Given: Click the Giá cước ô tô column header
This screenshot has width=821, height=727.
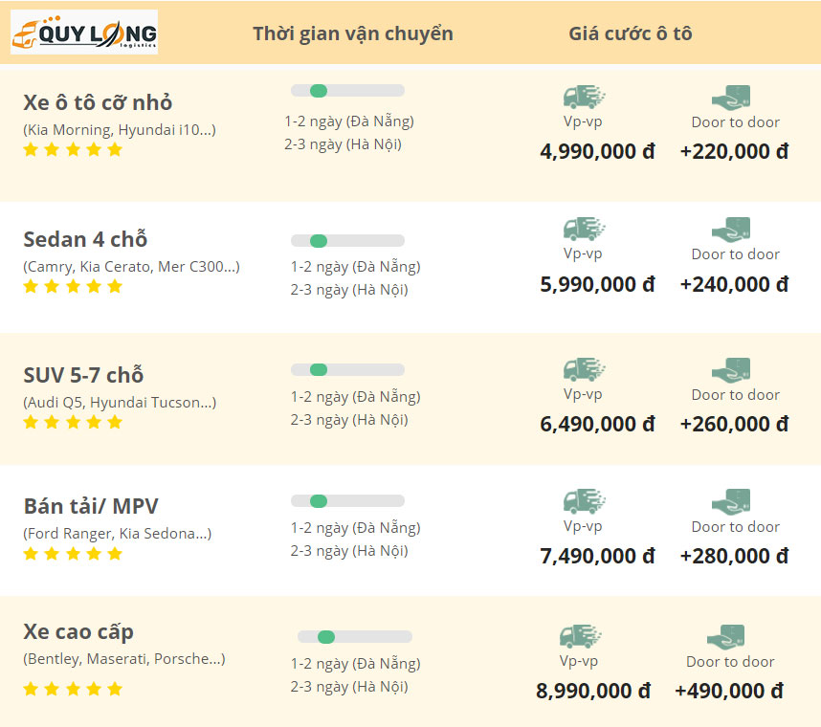Looking at the screenshot, I should click(630, 33).
